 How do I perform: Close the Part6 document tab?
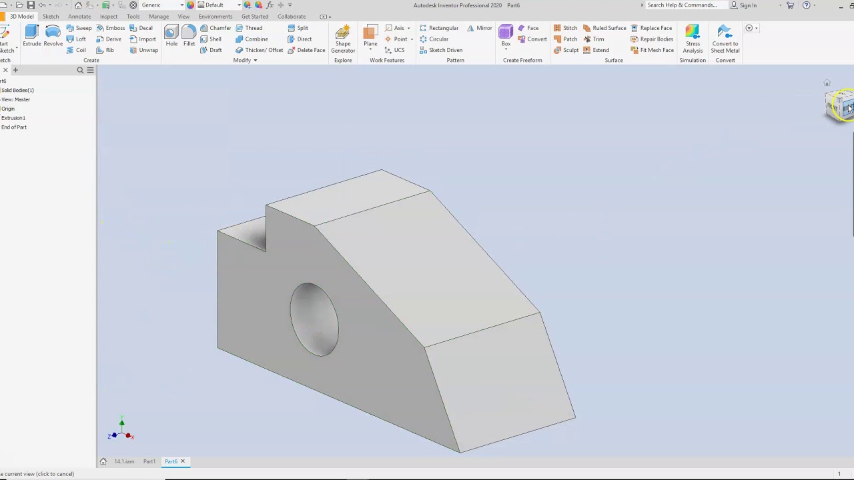[182, 461]
